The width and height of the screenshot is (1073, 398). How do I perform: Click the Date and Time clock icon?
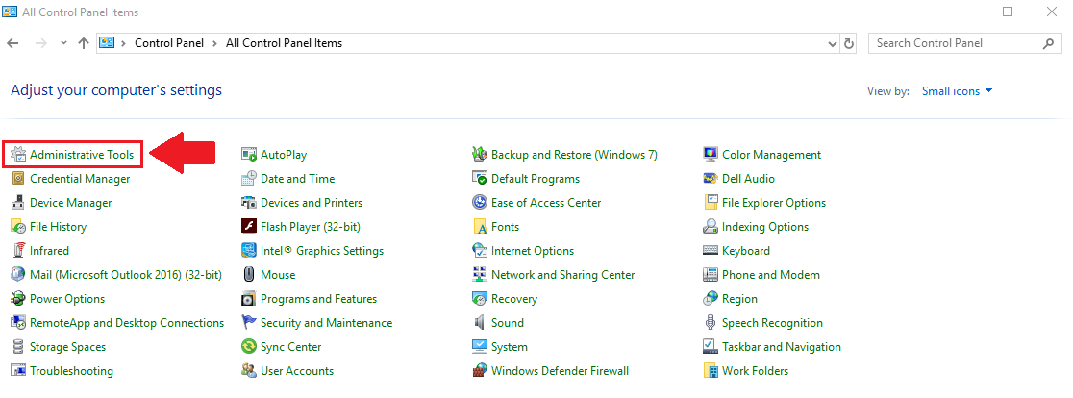pyautogui.click(x=249, y=179)
